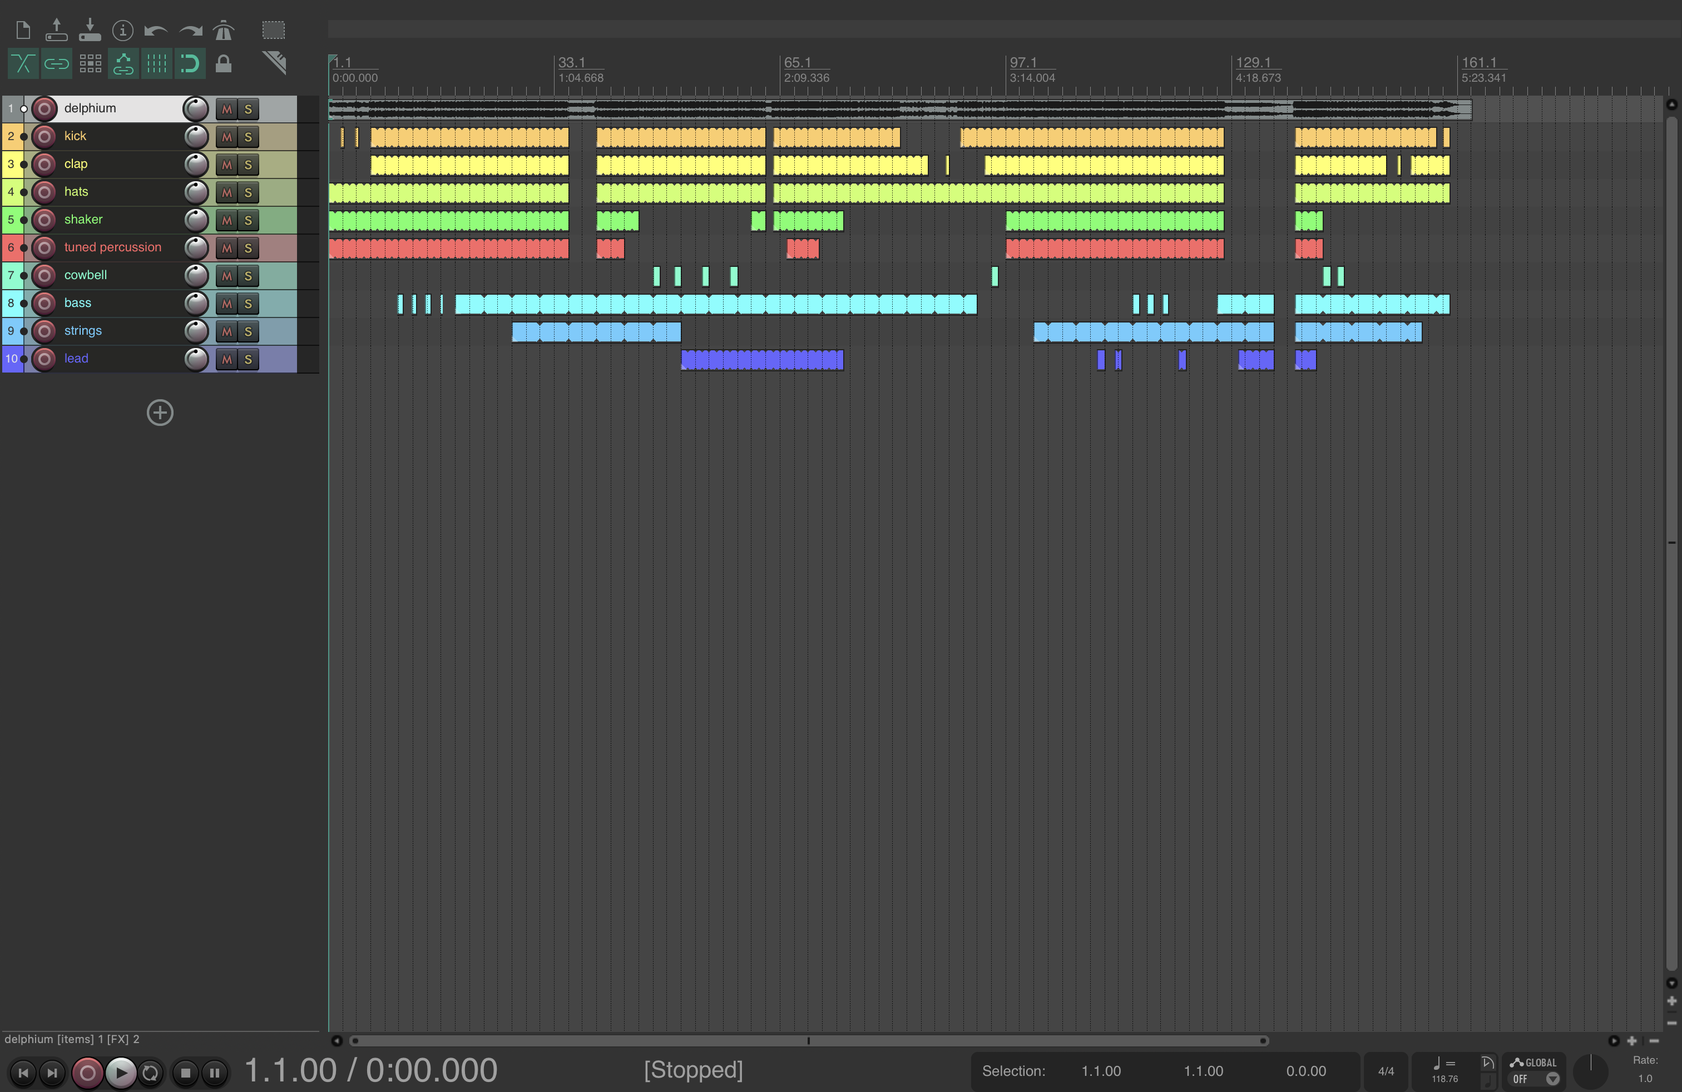
Task: Click the save project icon
Action: 90,31
